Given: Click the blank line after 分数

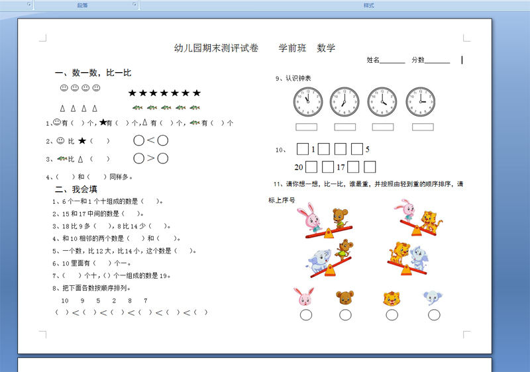Looking at the screenshot, I should pos(437,61).
